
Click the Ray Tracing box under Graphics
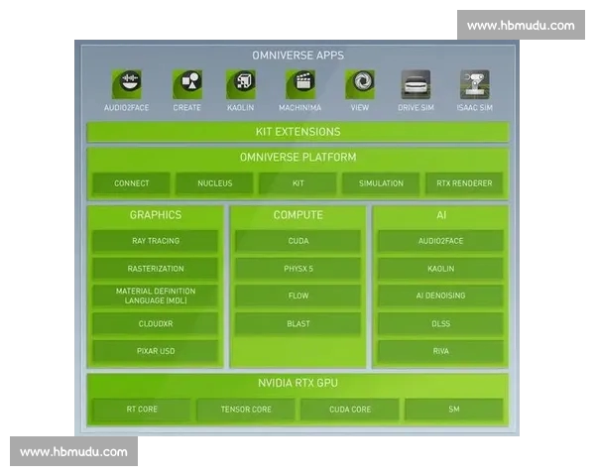tap(156, 241)
